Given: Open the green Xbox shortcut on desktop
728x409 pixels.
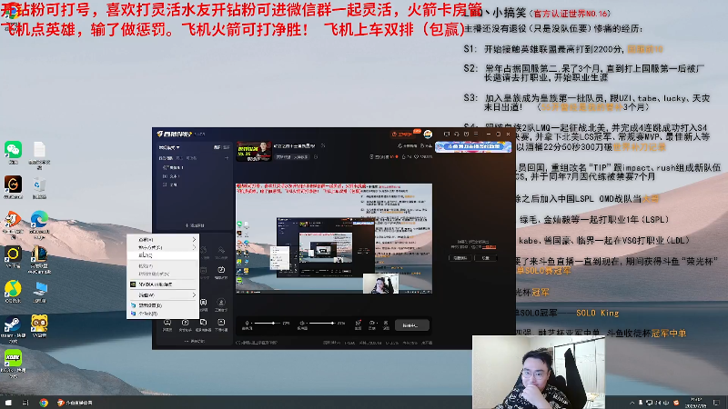Looking at the screenshot, I should coord(13,363).
